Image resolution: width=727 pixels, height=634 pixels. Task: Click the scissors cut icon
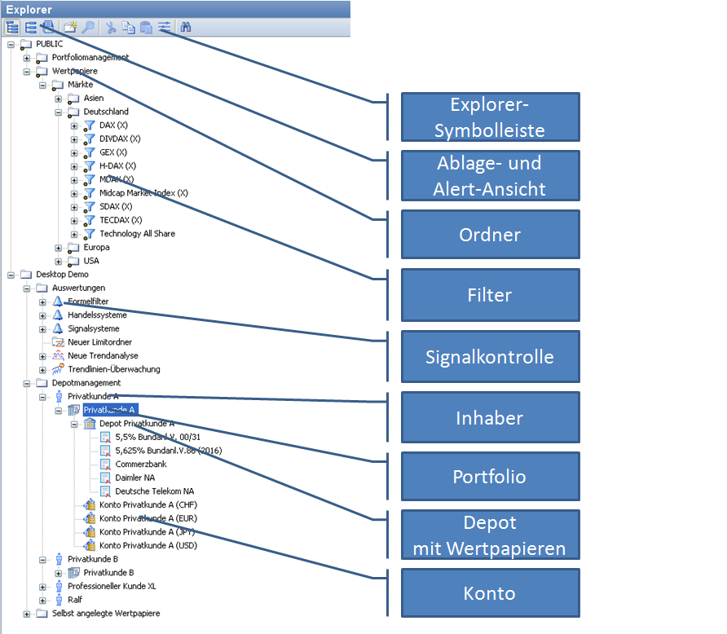(x=111, y=27)
